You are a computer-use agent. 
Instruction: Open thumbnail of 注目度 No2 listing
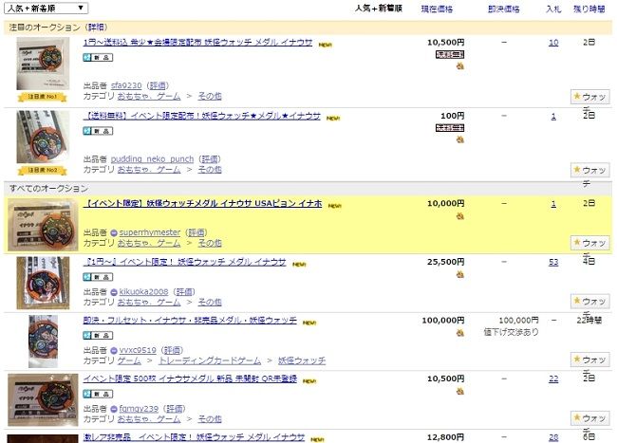tap(43, 137)
